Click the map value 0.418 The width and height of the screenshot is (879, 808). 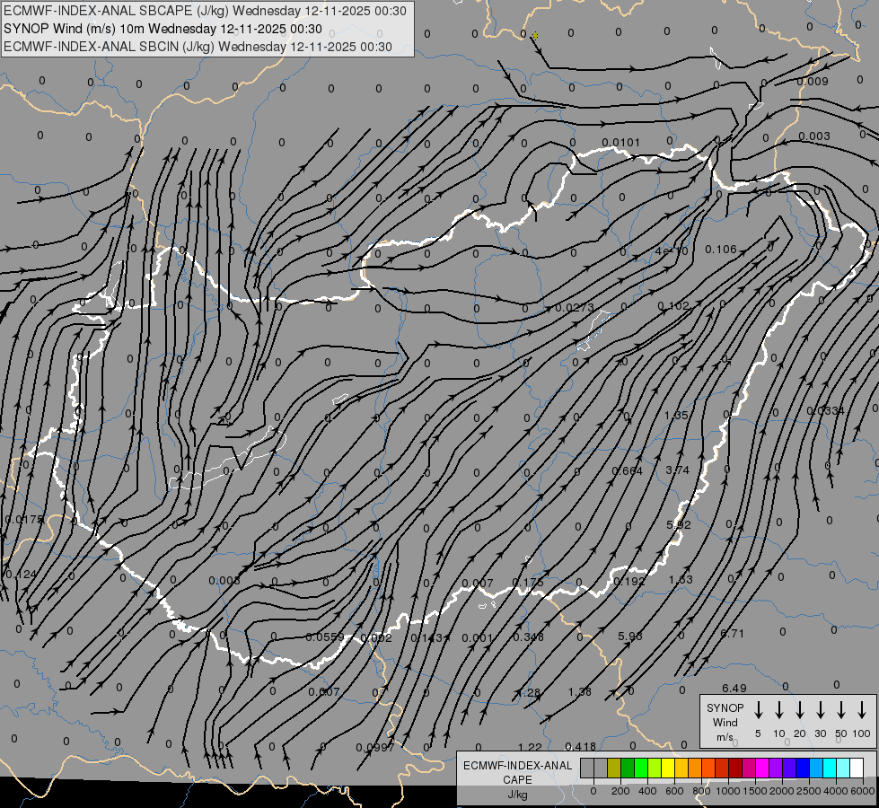(x=580, y=746)
